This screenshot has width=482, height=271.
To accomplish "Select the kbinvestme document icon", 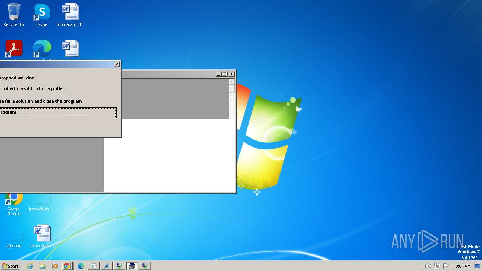I will 42,236.
